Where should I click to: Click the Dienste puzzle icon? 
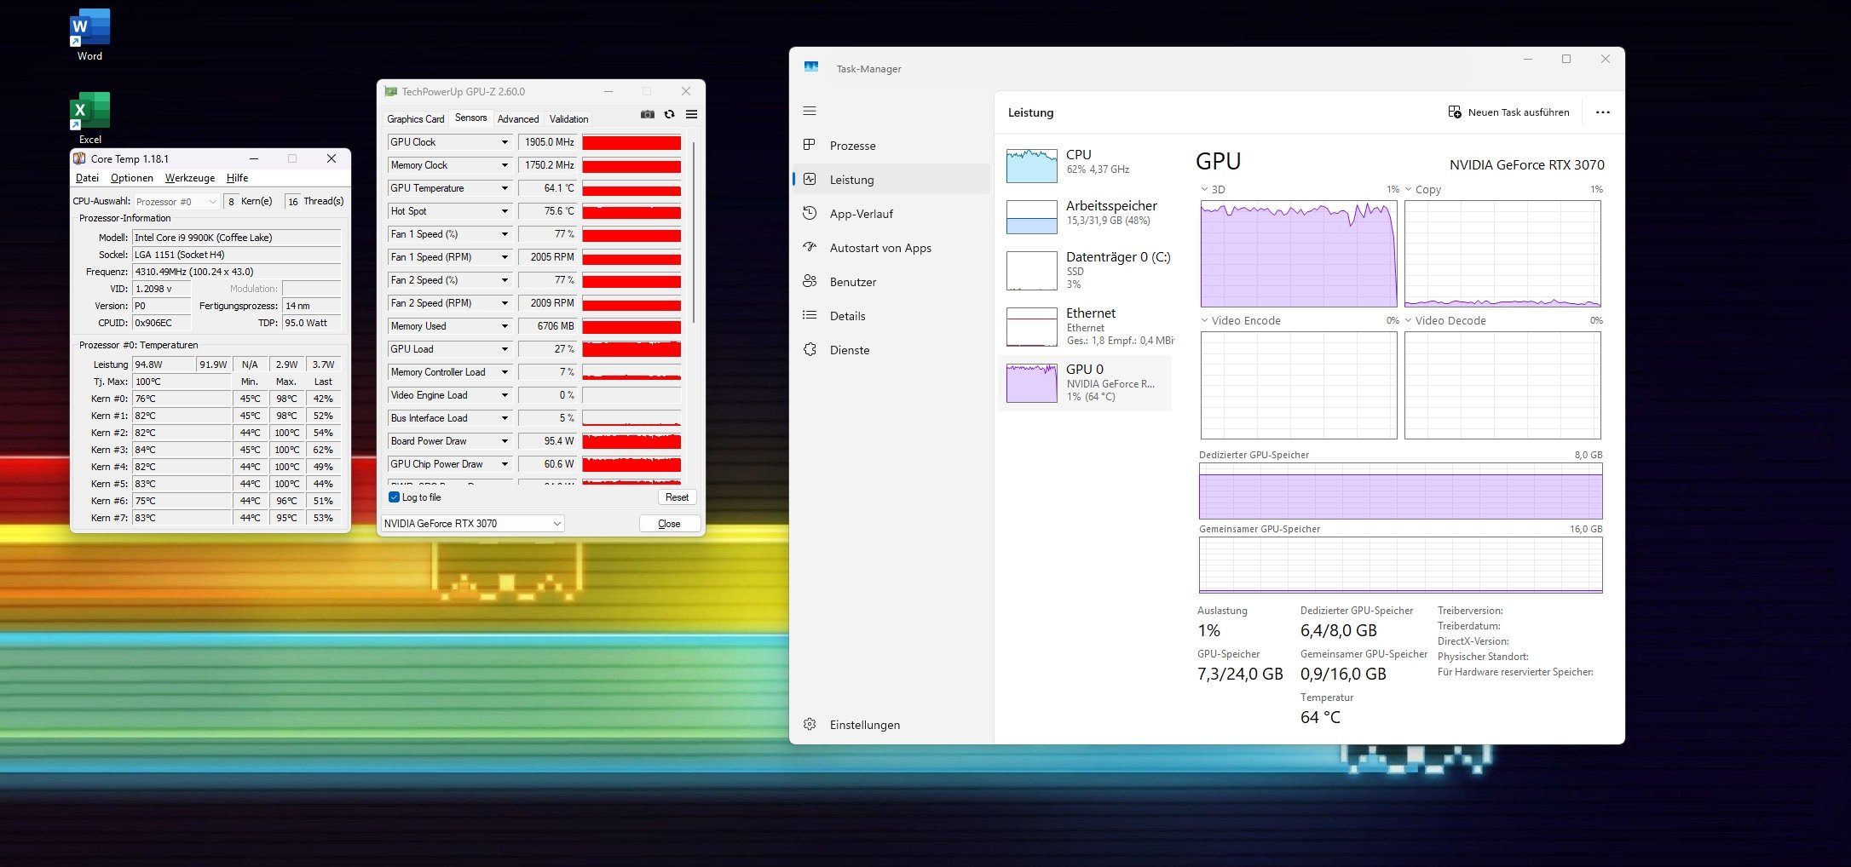tap(810, 350)
